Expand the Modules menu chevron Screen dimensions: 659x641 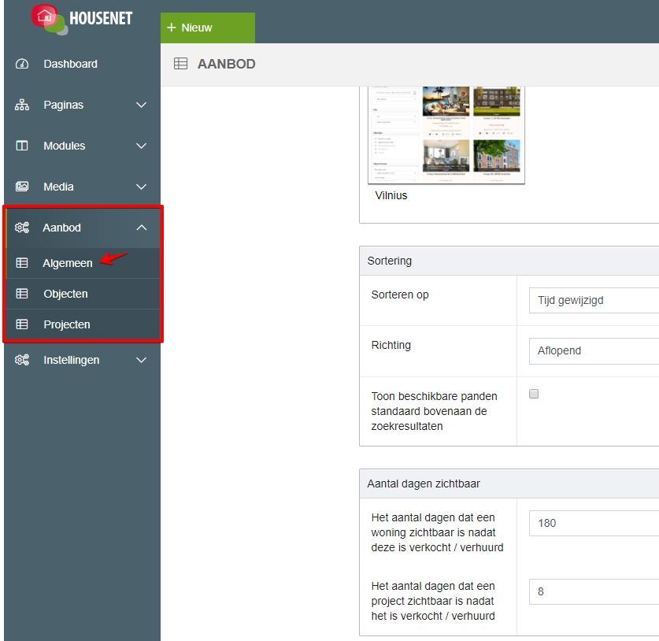(142, 146)
